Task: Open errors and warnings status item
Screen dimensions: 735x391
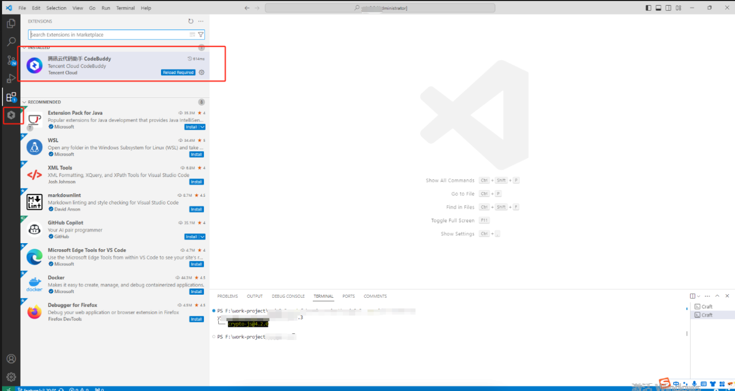Action: click(78, 389)
